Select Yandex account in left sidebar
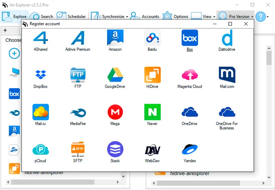275x190 pixels. click(14, 150)
